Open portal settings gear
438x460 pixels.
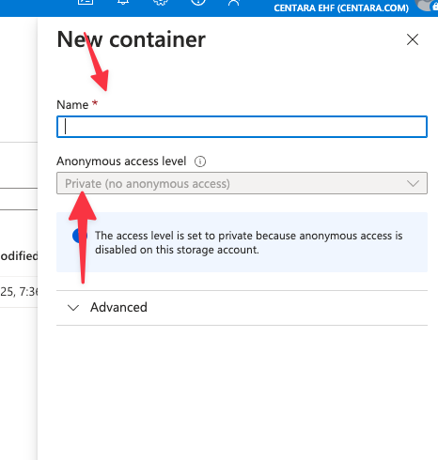point(161,2)
